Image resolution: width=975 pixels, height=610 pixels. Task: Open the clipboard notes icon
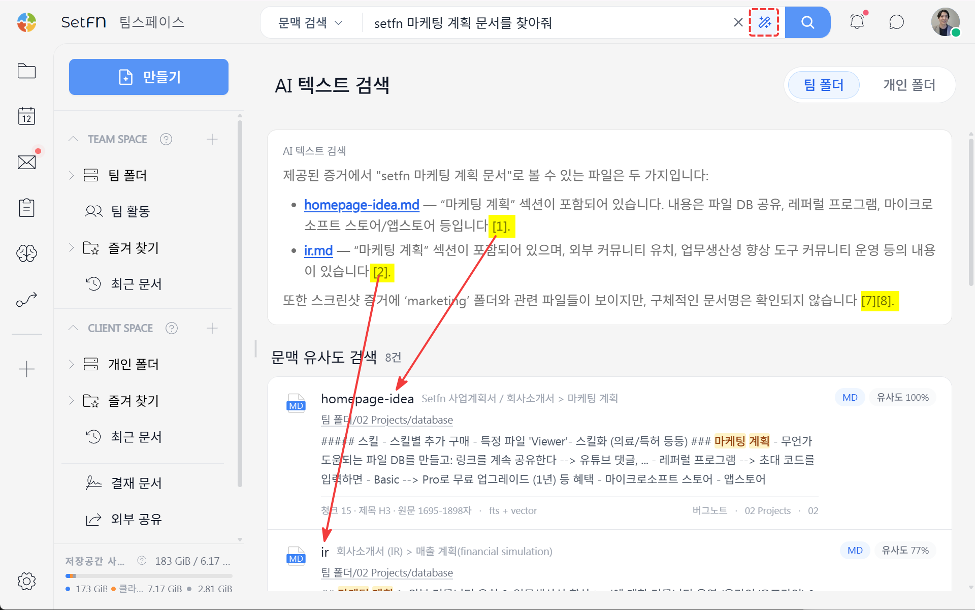pyautogui.click(x=26, y=208)
